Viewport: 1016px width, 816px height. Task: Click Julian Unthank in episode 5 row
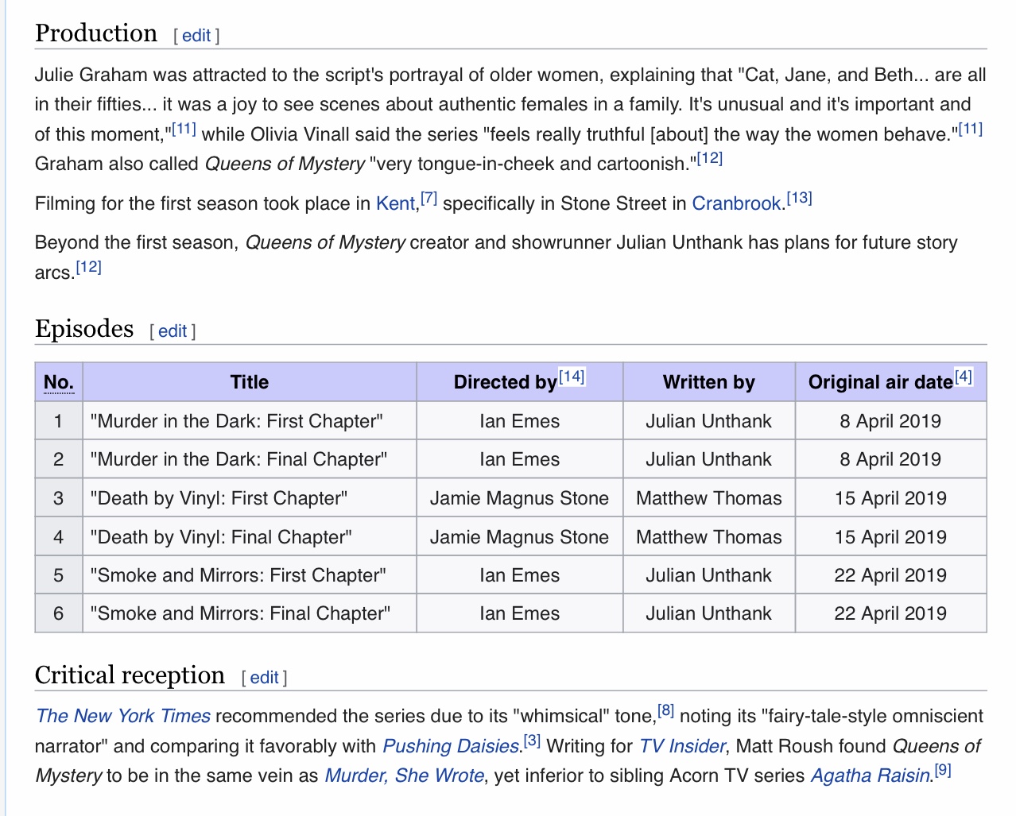point(709,575)
